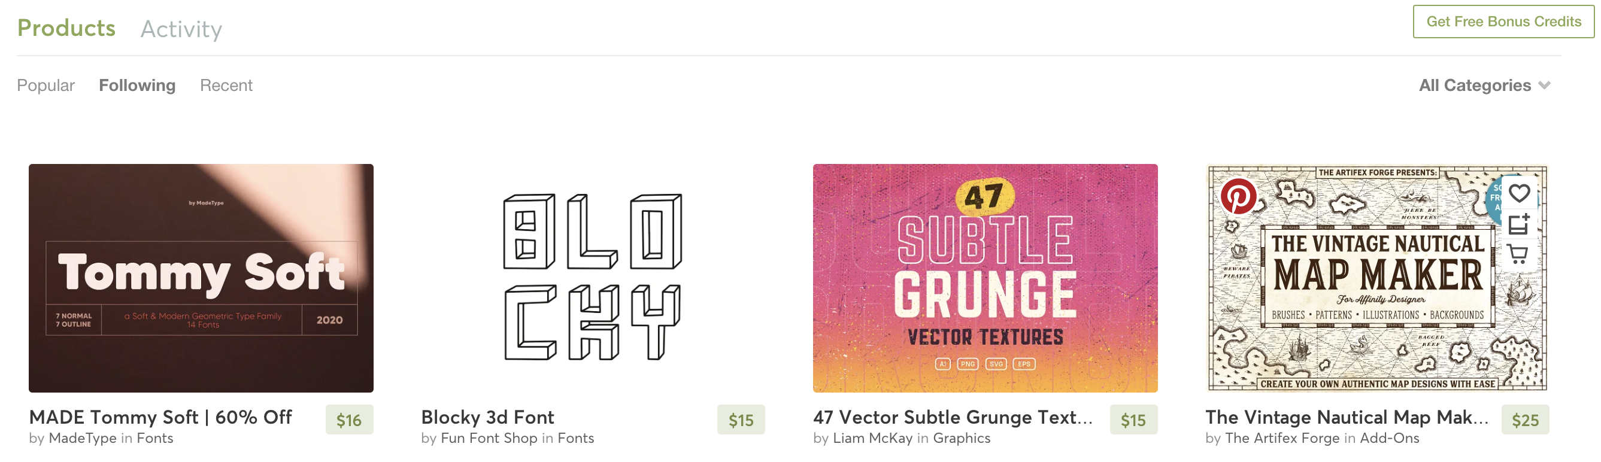The width and height of the screenshot is (1601, 462).
Task: Add Map Maker to cart icon
Action: coord(1518,254)
